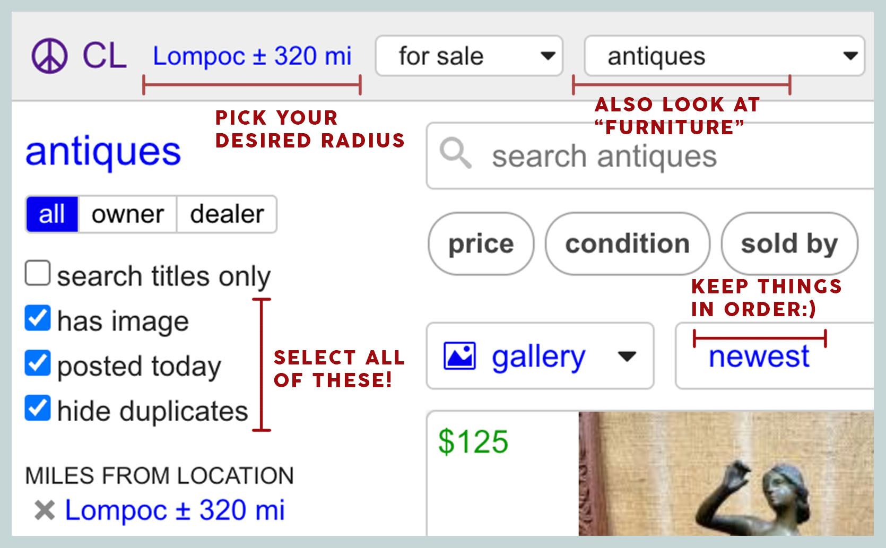Select the all sellers tab
This screenshot has width=886, height=548.
(x=52, y=214)
